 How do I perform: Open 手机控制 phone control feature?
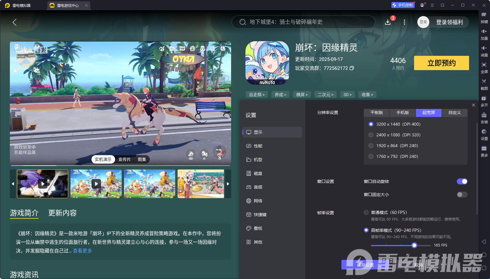(x=403, y=5)
